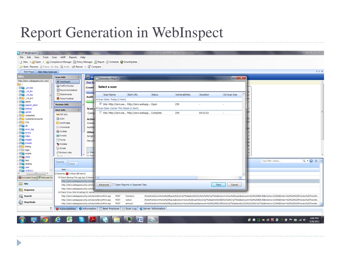Toggle checkbox for images folder
Viewport: 341px width, 255px height.
point(20,140)
